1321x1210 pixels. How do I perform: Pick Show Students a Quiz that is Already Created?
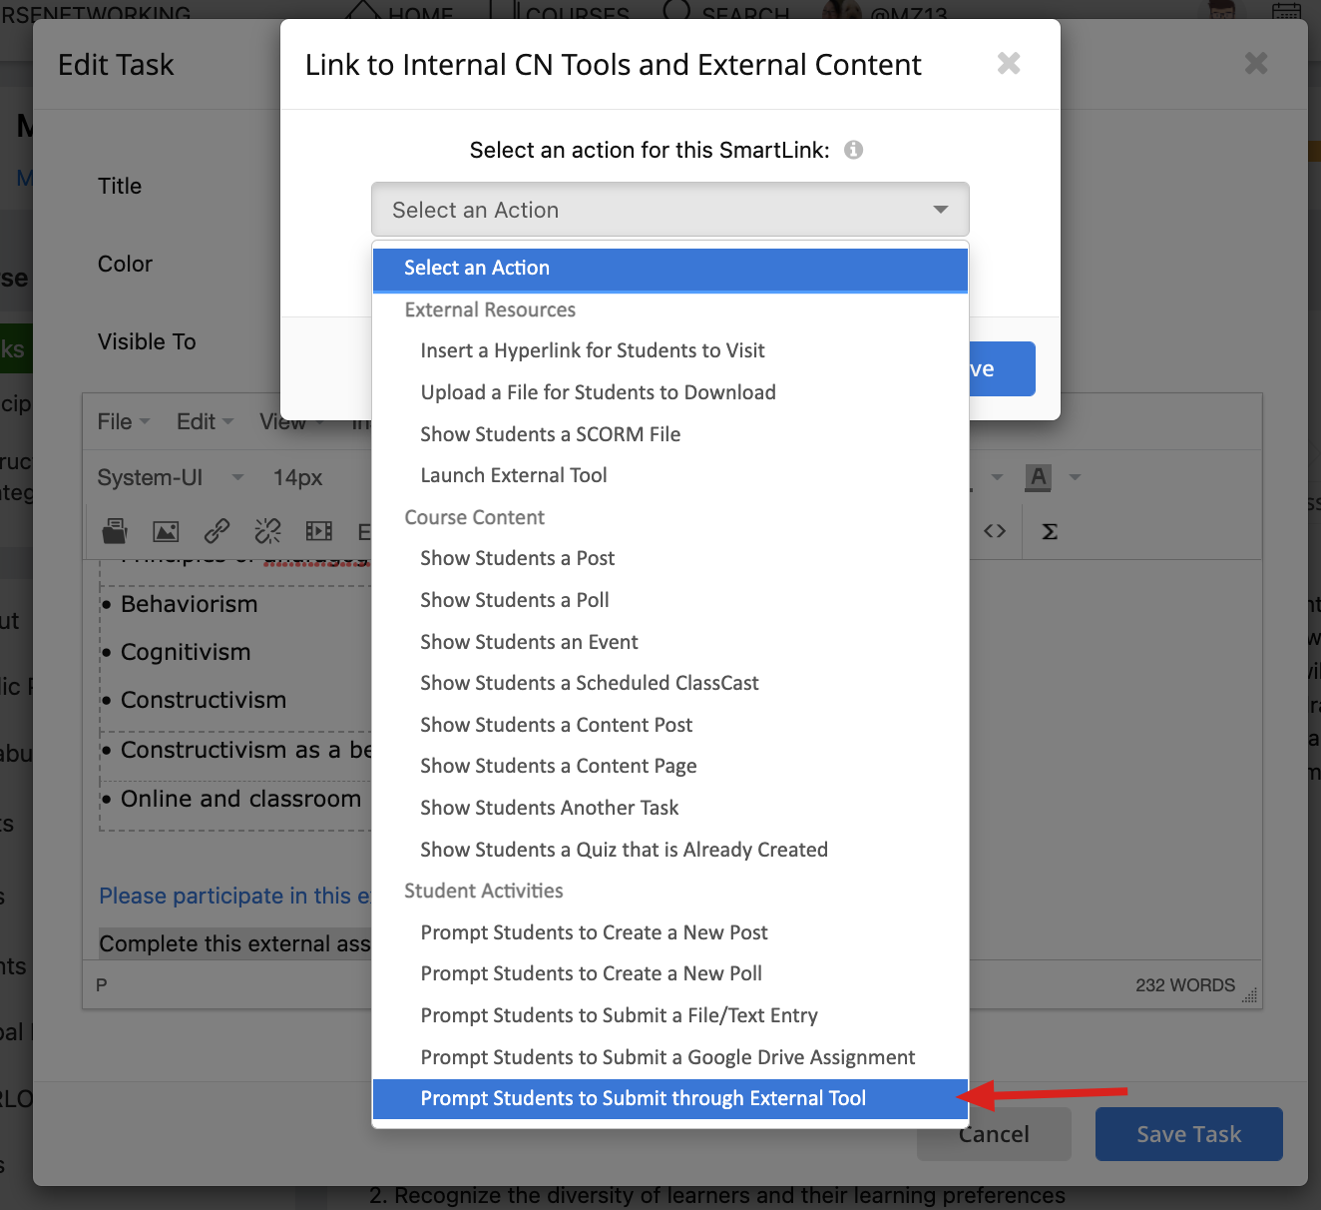pos(624,850)
